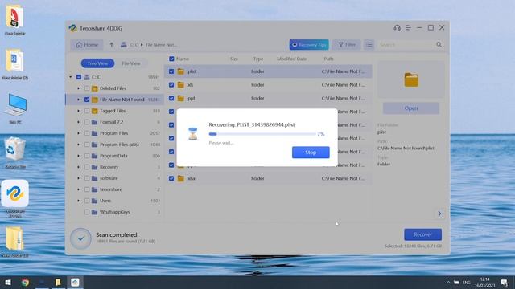The height and width of the screenshot is (289, 515).
Task: Click the software folder icon in tree
Action: 95,178
